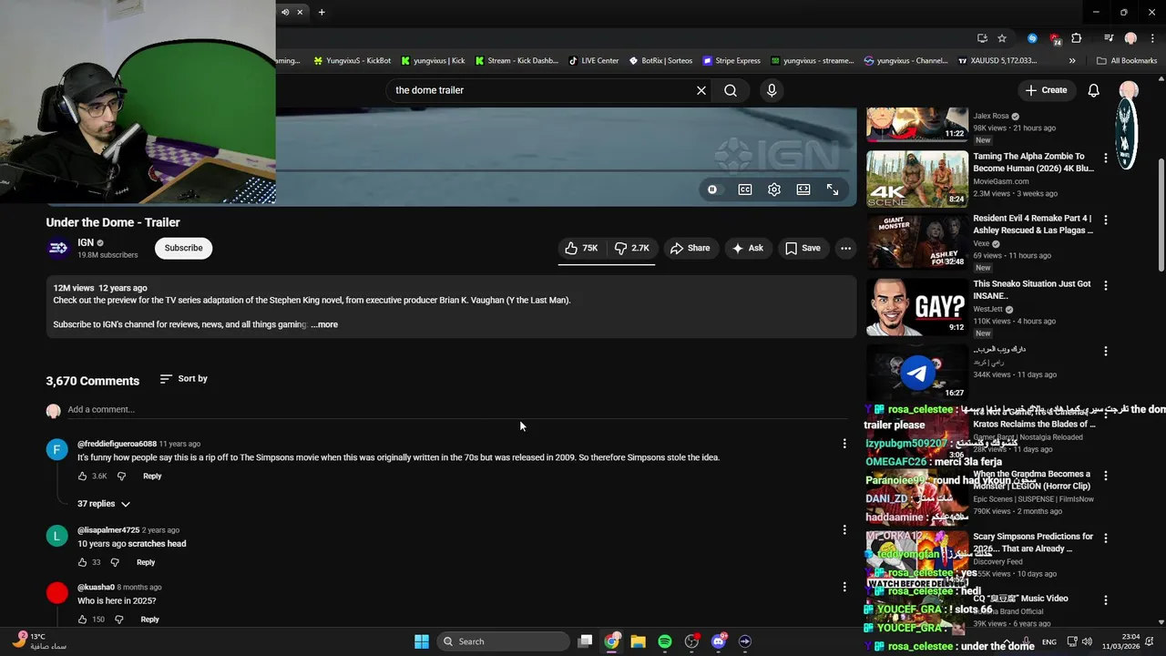Reply to lisapalmer4725's comment
Screen dimensions: 1166x656
click(146, 562)
